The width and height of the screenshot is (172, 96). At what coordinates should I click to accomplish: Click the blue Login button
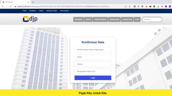click(93, 78)
